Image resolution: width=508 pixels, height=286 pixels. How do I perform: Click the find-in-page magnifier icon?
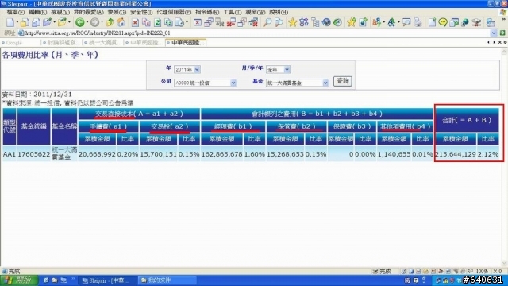click(279, 22)
